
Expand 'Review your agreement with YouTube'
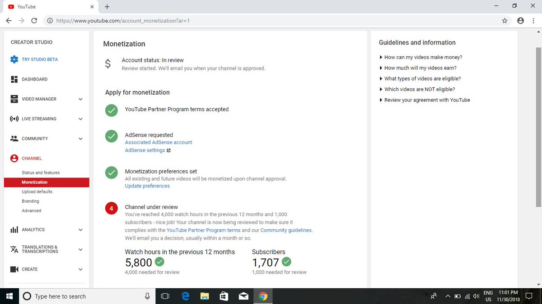pos(425,100)
